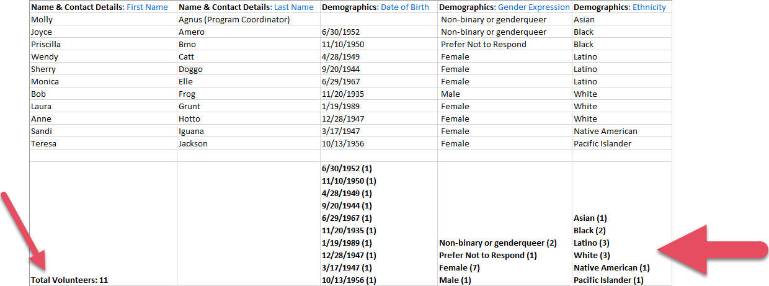Select the first name cell 'Molly'

click(x=103, y=19)
